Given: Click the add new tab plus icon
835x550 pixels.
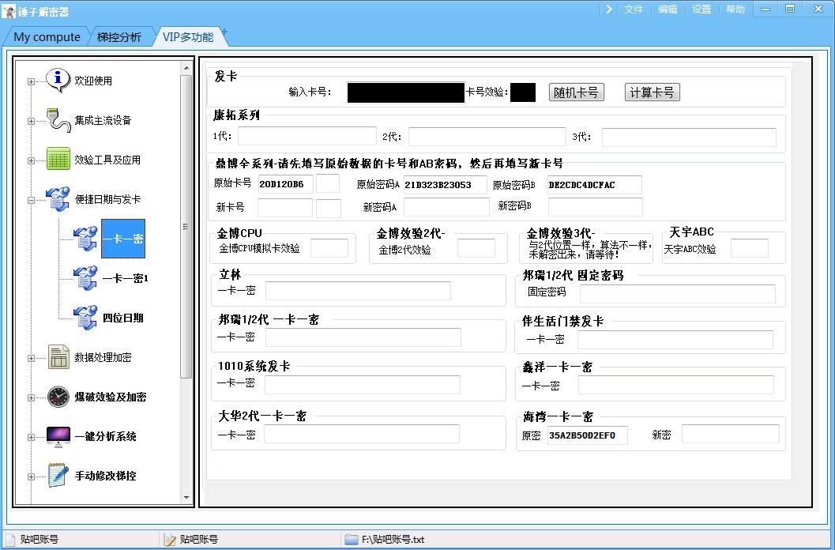Looking at the screenshot, I should (x=224, y=32).
